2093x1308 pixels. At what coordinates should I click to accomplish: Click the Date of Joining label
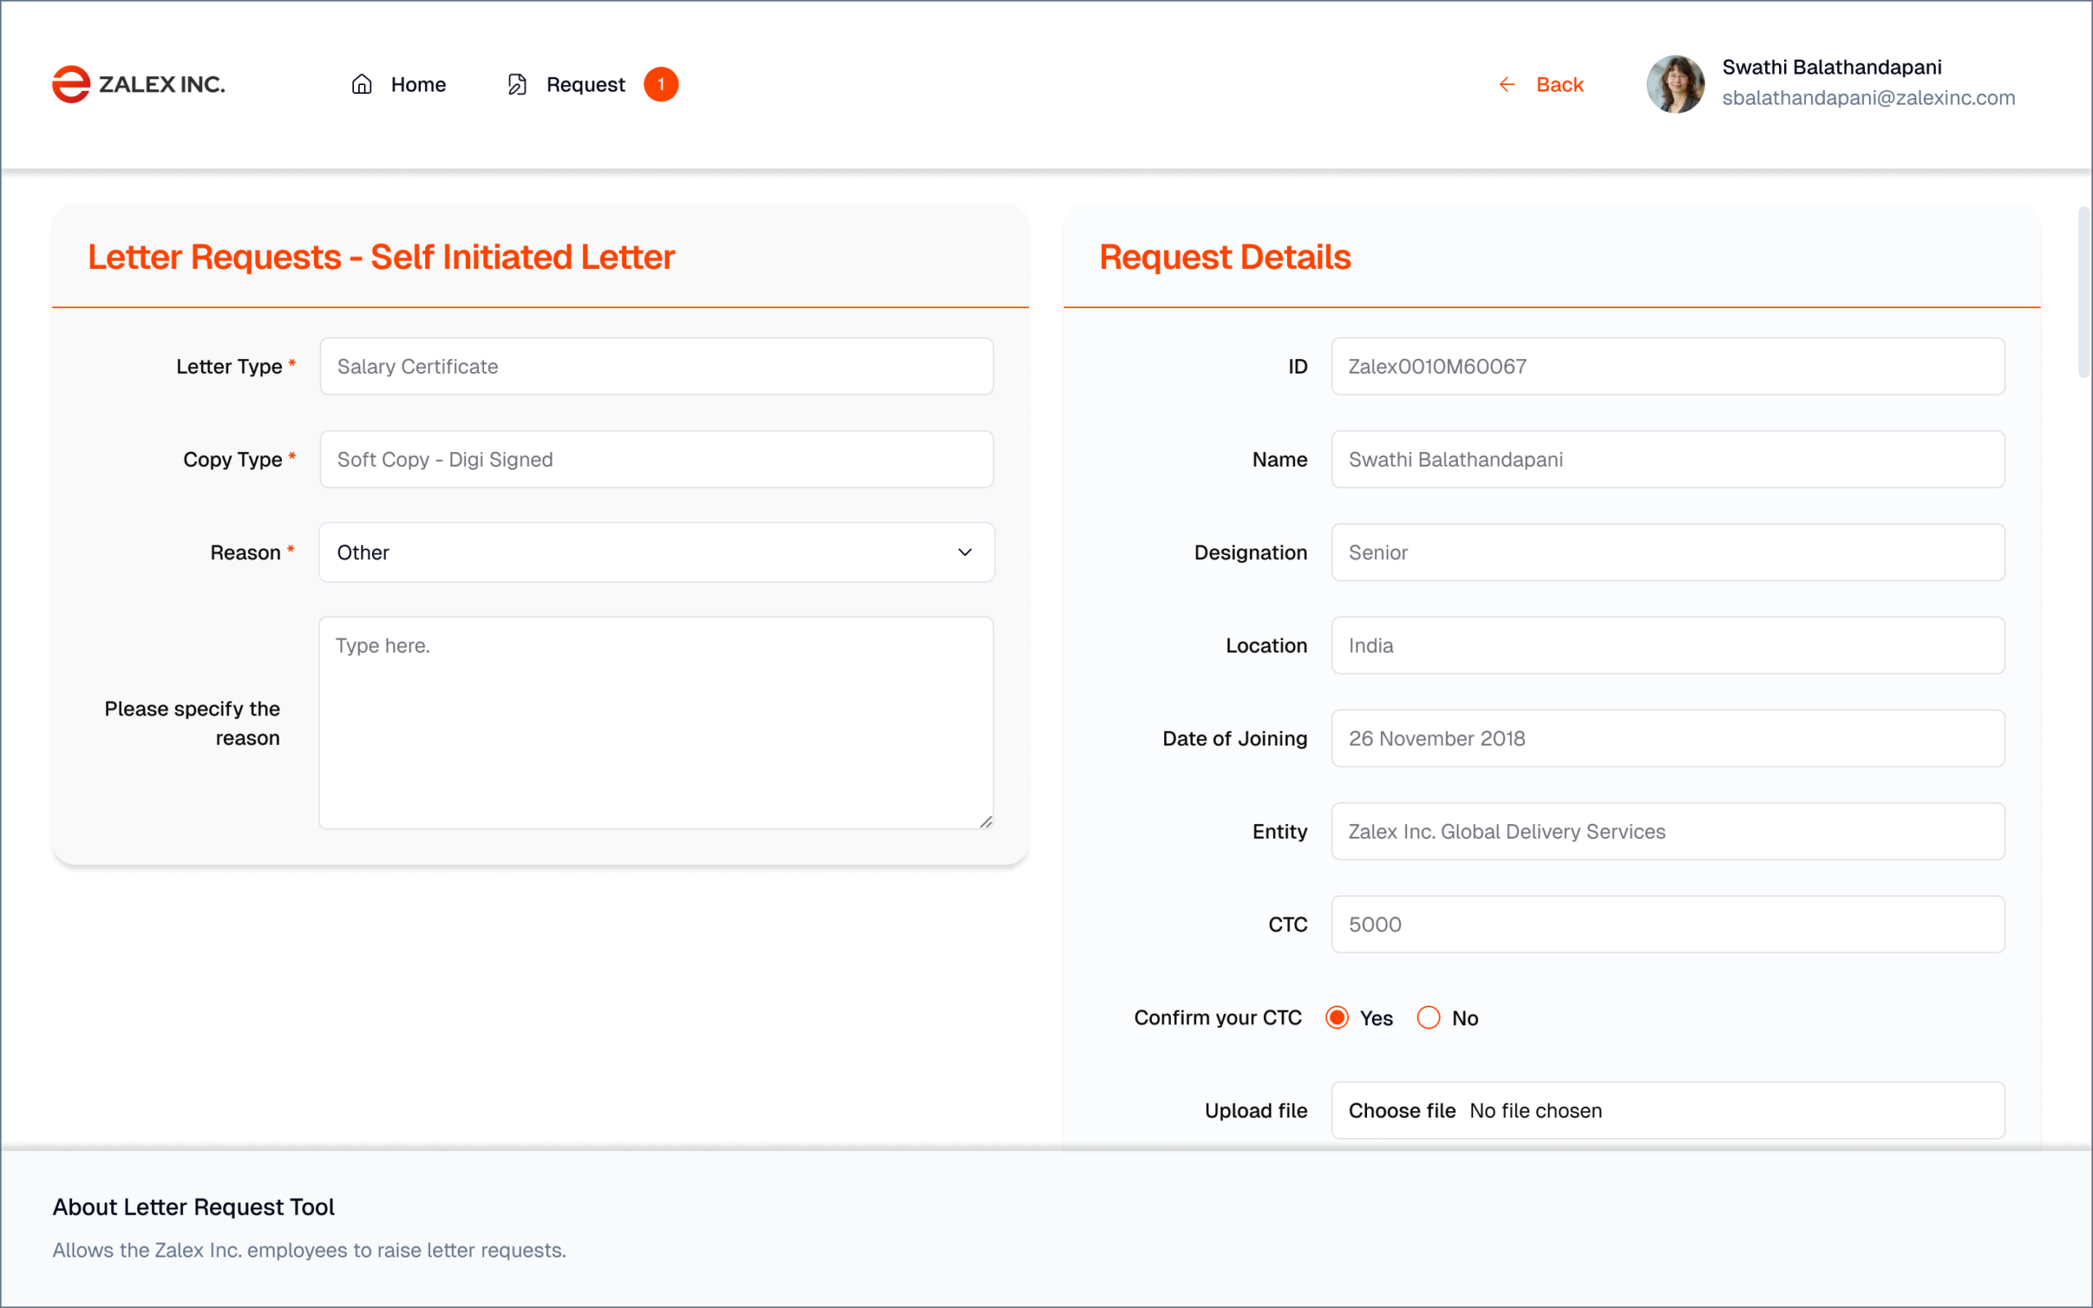pyautogui.click(x=1235, y=738)
